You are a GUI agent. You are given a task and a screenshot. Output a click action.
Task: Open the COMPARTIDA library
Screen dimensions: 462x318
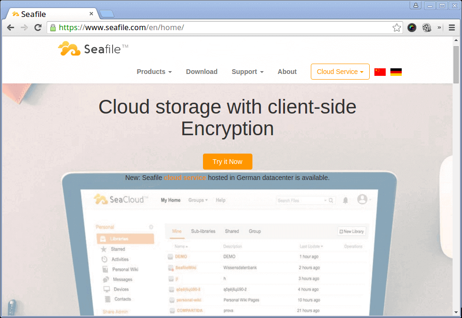coord(189,310)
